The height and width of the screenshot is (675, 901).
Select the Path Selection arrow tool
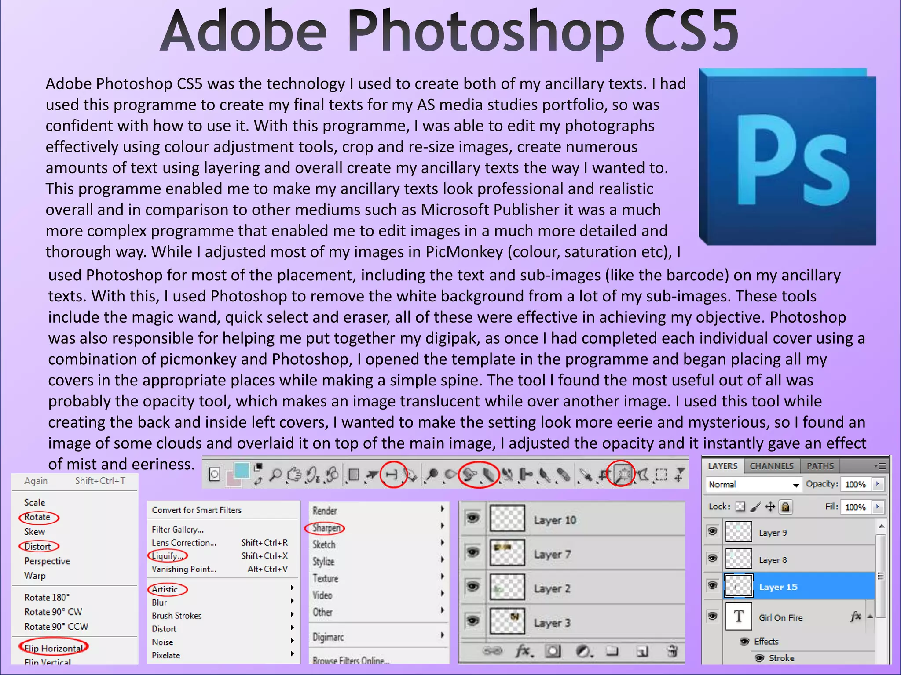coord(372,475)
